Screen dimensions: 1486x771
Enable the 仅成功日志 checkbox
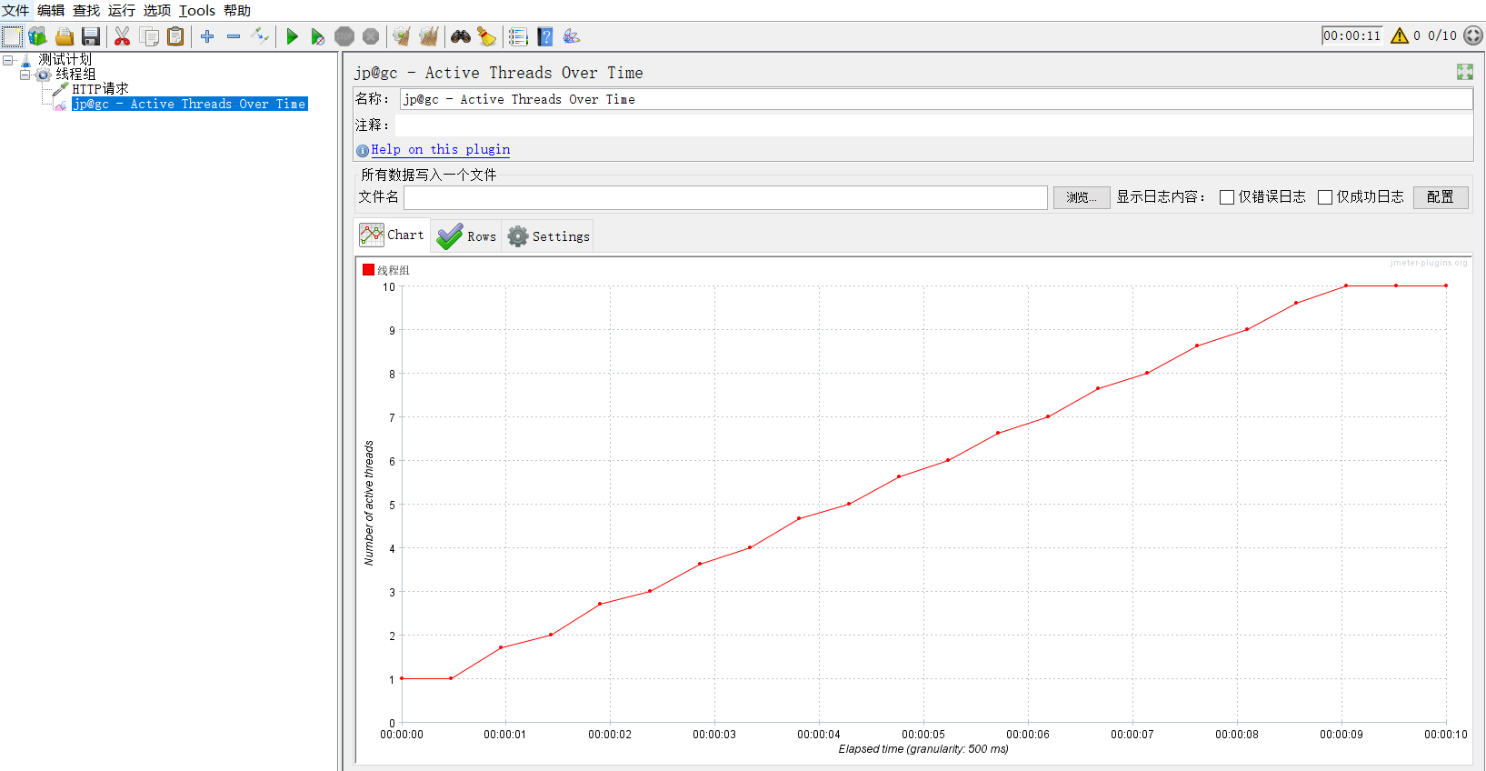1325,197
